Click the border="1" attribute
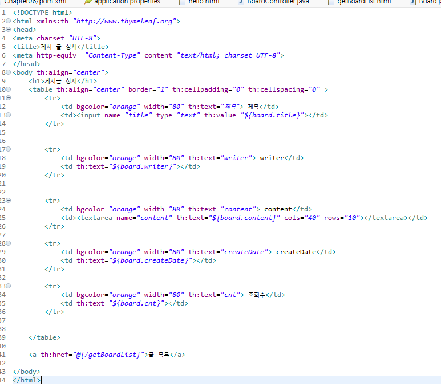This screenshot has width=441, height=391. pyautogui.click(x=148, y=89)
